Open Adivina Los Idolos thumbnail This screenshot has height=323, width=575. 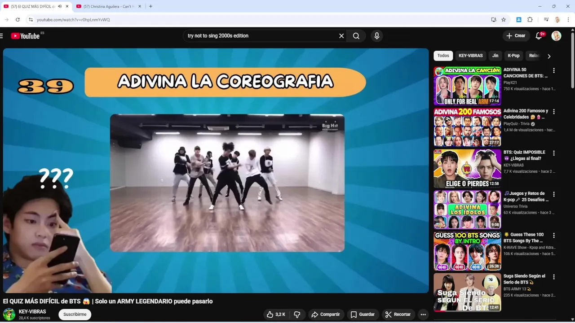[x=467, y=210]
